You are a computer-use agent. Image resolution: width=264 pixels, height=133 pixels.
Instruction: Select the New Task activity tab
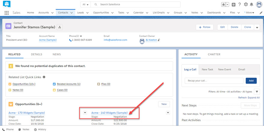pyautogui.click(x=207, y=69)
